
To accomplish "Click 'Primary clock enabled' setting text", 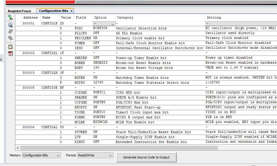I will (227, 38).
